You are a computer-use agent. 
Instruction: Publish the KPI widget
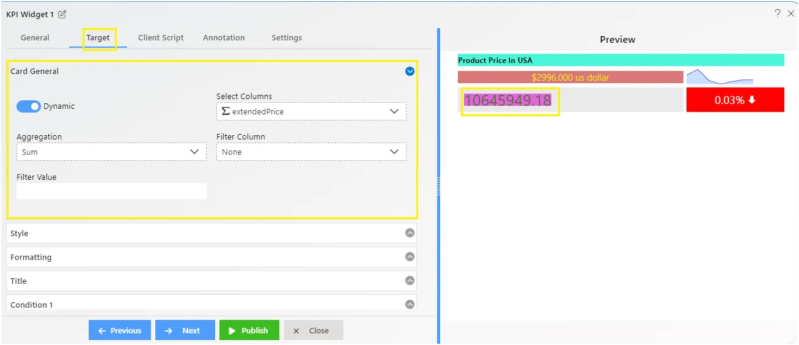click(x=249, y=330)
